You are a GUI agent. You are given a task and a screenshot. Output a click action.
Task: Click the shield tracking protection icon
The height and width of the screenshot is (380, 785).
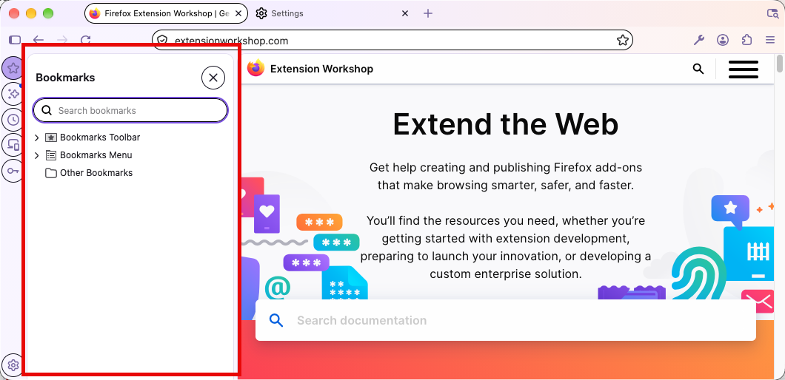click(x=161, y=41)
